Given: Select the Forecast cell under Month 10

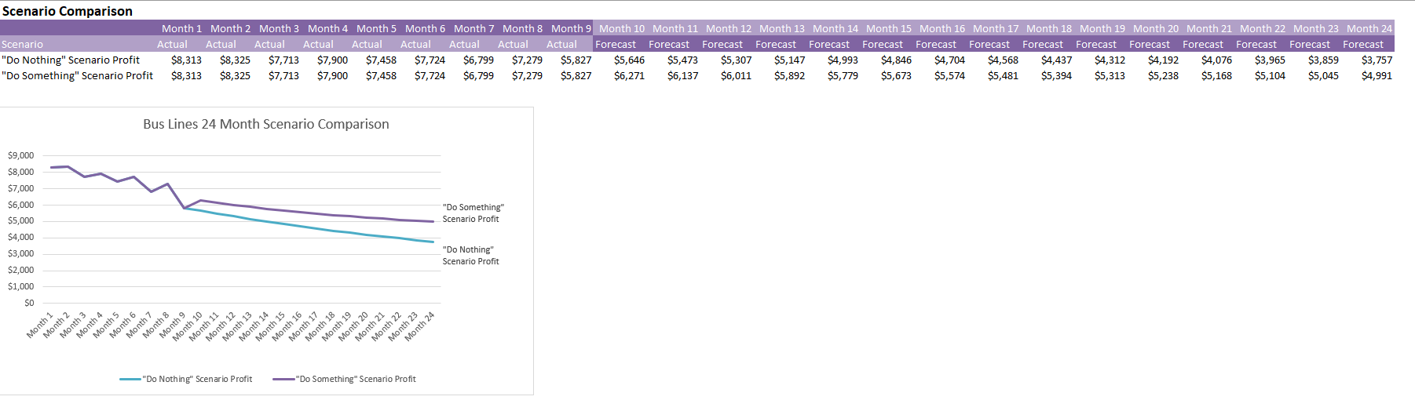Looking at the screenshot, I should tap(616, 45).
